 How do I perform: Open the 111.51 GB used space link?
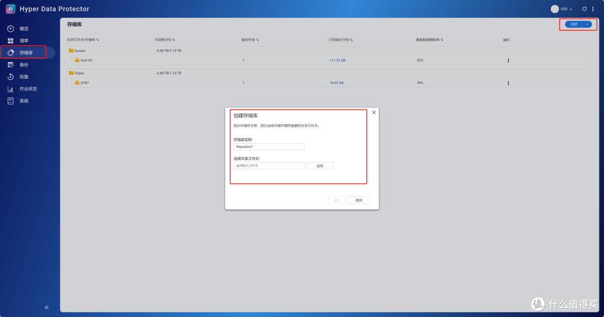pos(337,60)
